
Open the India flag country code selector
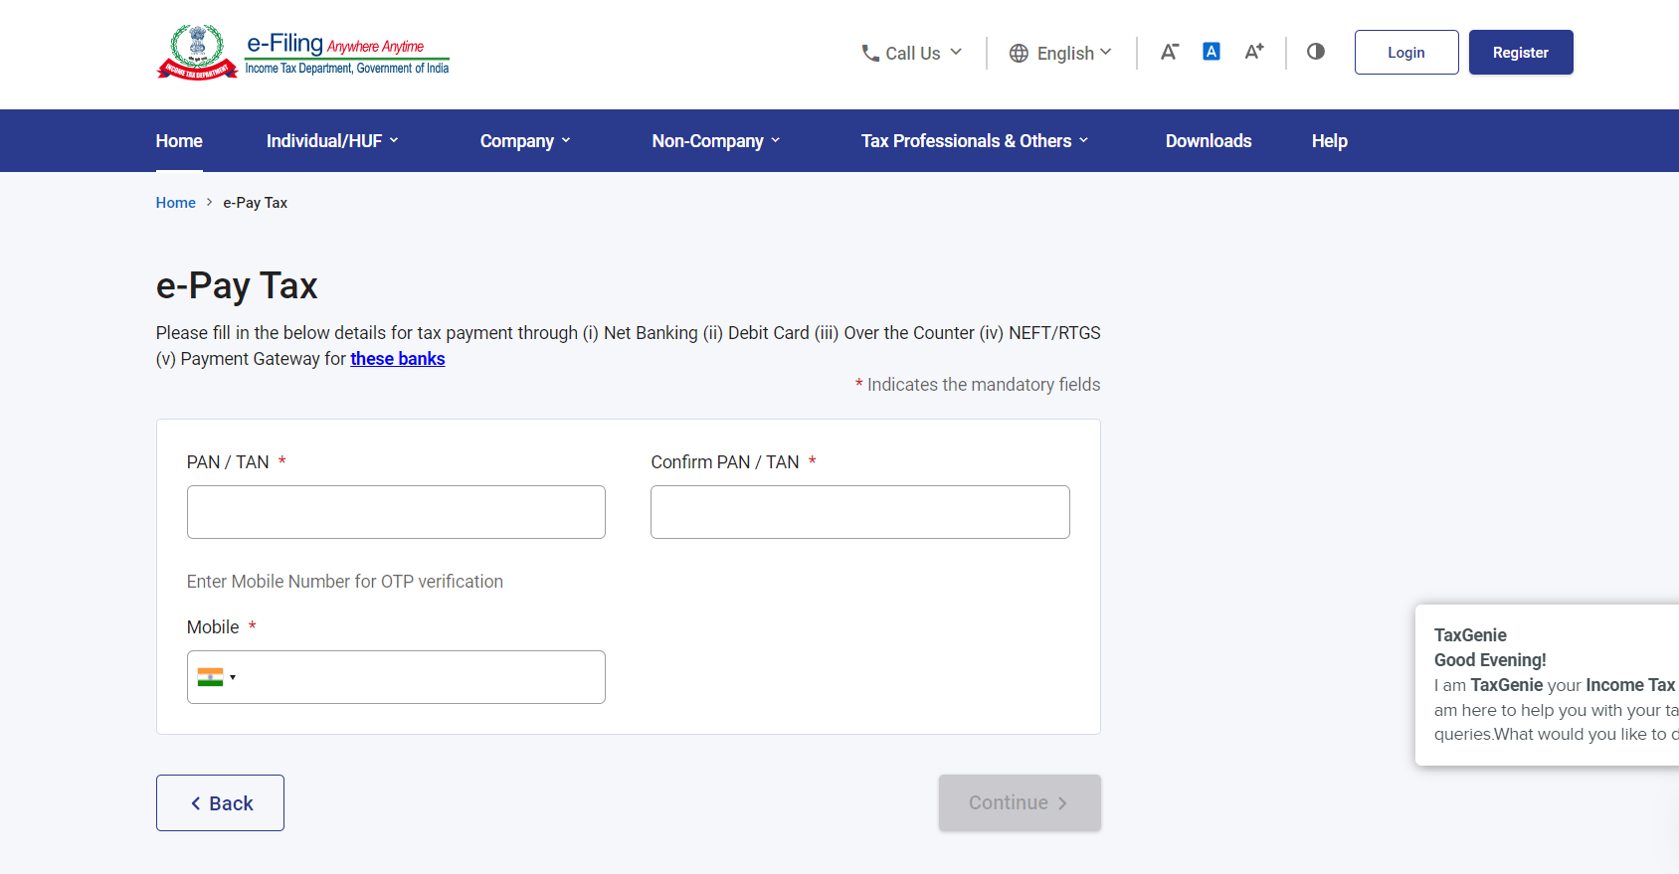click(216, 677)
